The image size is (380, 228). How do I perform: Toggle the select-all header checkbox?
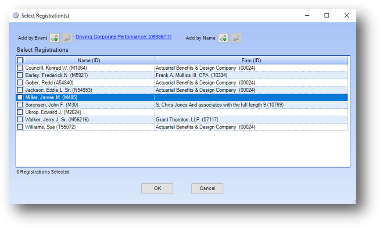(20, 60)
